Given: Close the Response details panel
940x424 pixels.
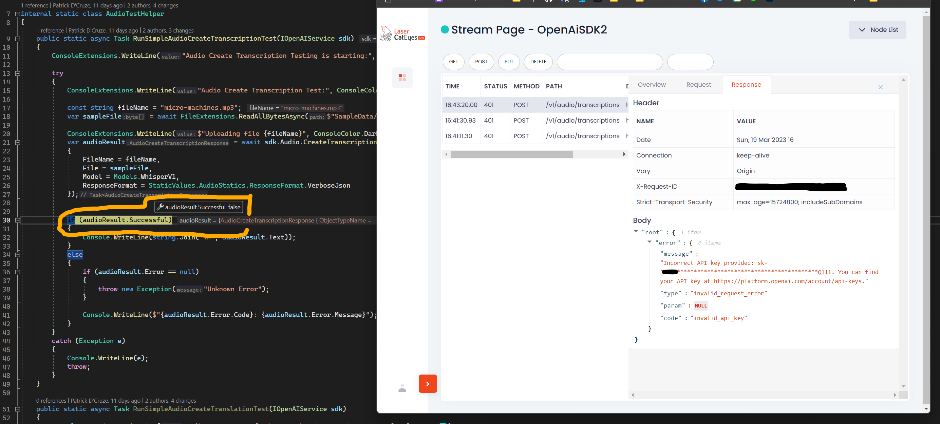Looking at the screenshot, I should 880,87.
